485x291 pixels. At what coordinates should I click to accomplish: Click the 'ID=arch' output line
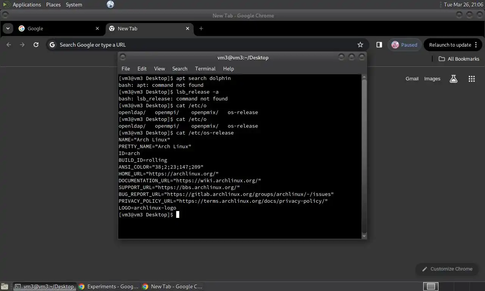129,153
